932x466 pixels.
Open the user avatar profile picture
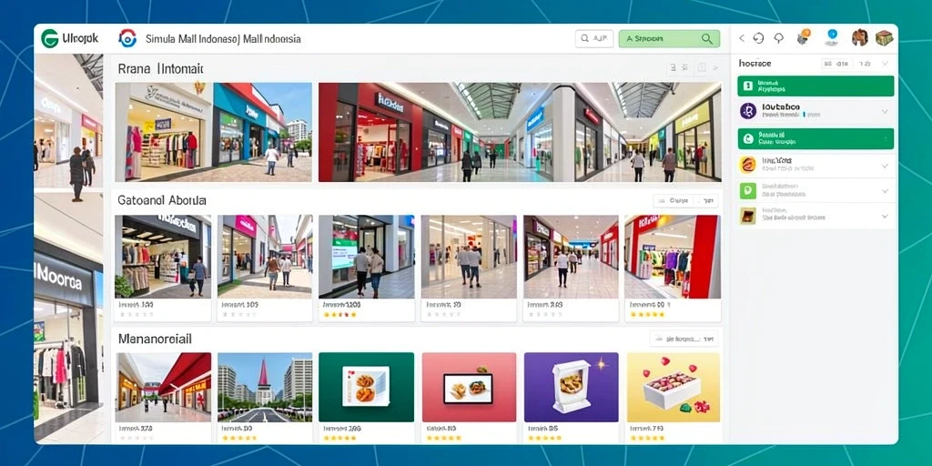coord(859,37)
